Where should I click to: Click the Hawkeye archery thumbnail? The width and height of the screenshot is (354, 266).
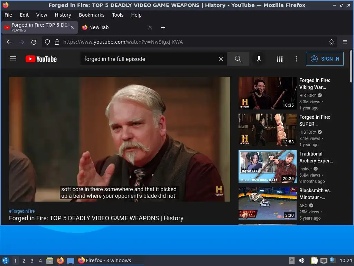[268, 167]
